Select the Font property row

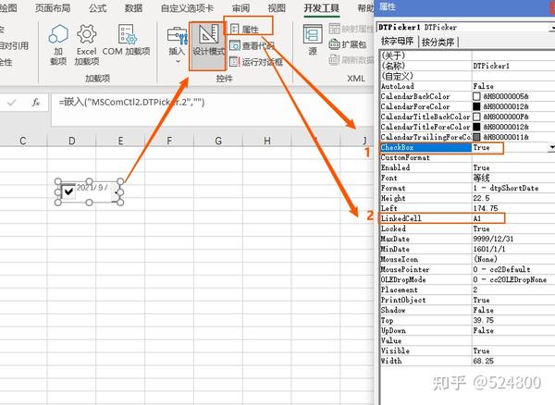coord(467,178)
